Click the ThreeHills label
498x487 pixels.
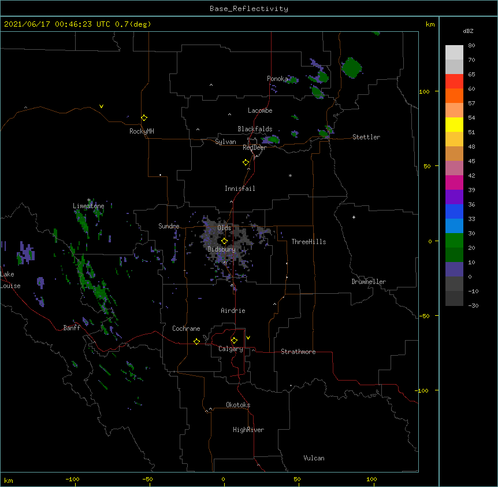pos(309,242)
